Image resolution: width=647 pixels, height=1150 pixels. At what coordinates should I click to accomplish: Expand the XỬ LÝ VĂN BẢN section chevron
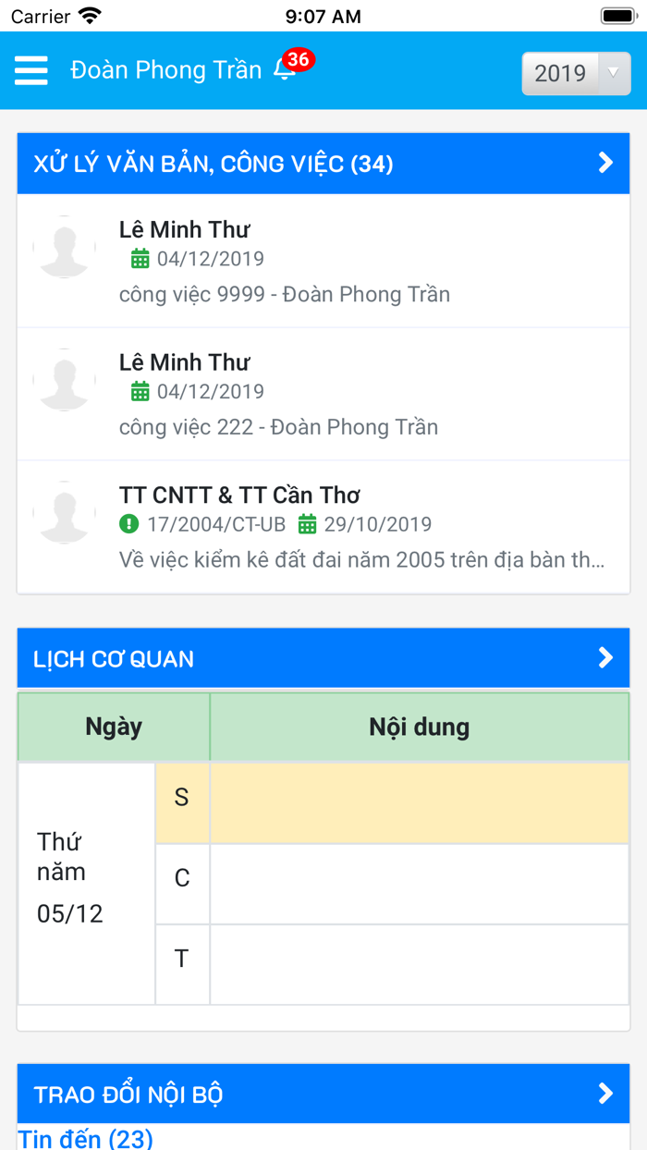pos(605,163)
